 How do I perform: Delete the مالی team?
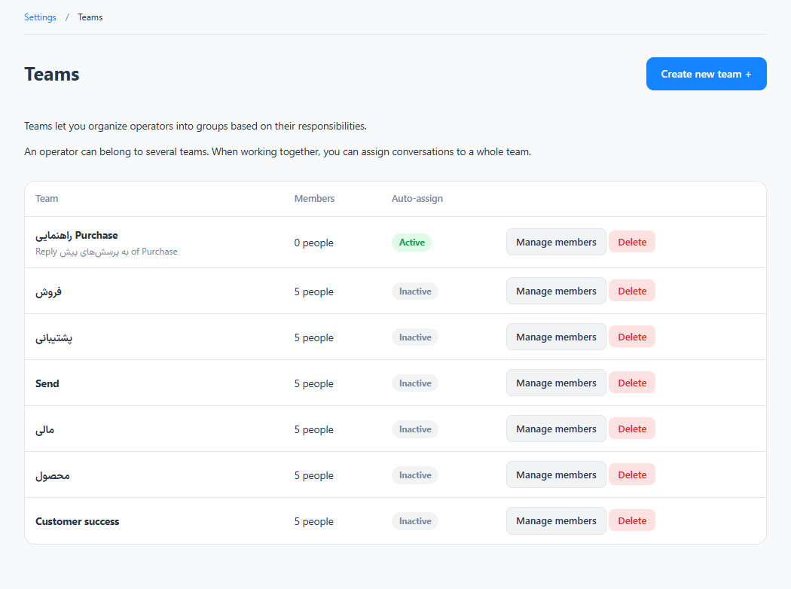tap(632, 429)
